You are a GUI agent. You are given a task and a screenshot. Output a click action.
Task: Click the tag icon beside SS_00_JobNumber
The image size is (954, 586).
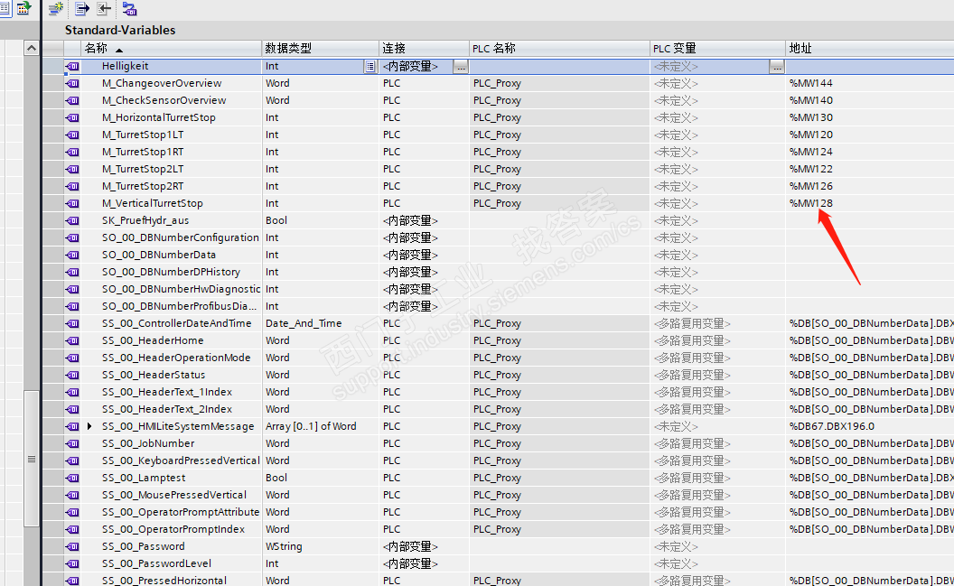(x=72, y=443)
